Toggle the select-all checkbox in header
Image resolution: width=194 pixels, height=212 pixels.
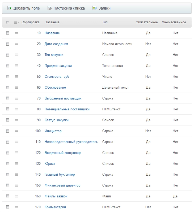click(8, 23)
